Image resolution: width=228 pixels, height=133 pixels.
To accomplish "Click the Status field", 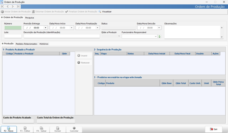I will (x=118, y=28).
